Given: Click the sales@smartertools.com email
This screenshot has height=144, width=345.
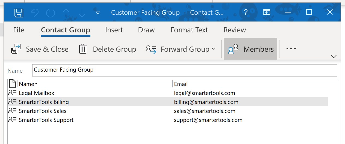Looking at the screenshot, I should click(x=205, y=111).
